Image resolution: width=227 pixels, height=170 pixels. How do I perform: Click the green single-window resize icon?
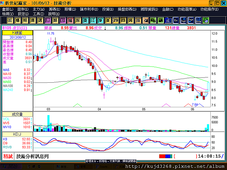(x=160, y=20)
